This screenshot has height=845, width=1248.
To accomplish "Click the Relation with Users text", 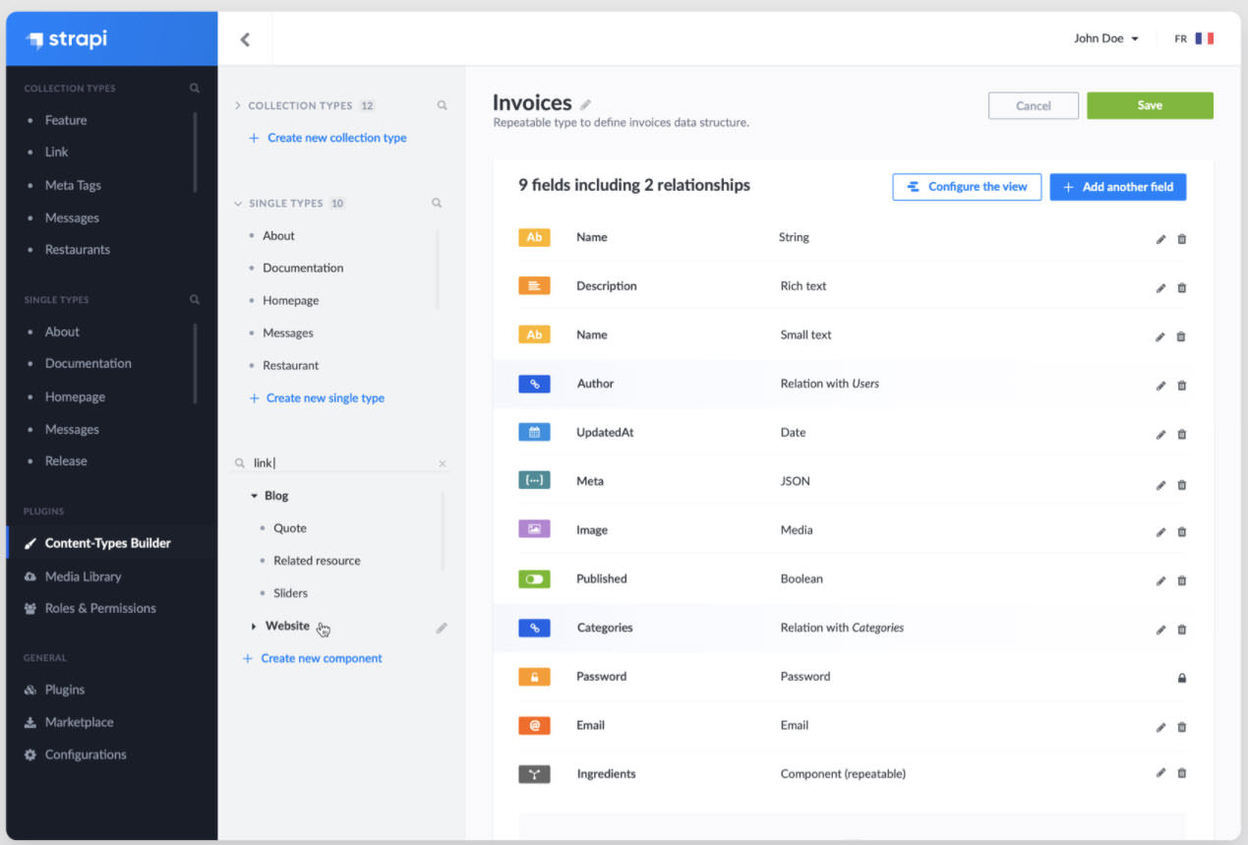I will (830, 384).
